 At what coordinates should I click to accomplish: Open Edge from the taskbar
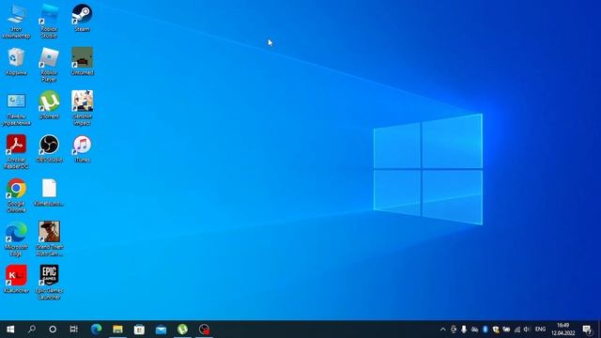click(x=96, y=330)
